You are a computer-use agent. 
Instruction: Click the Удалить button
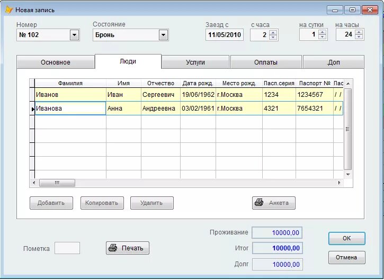point(152,203)
